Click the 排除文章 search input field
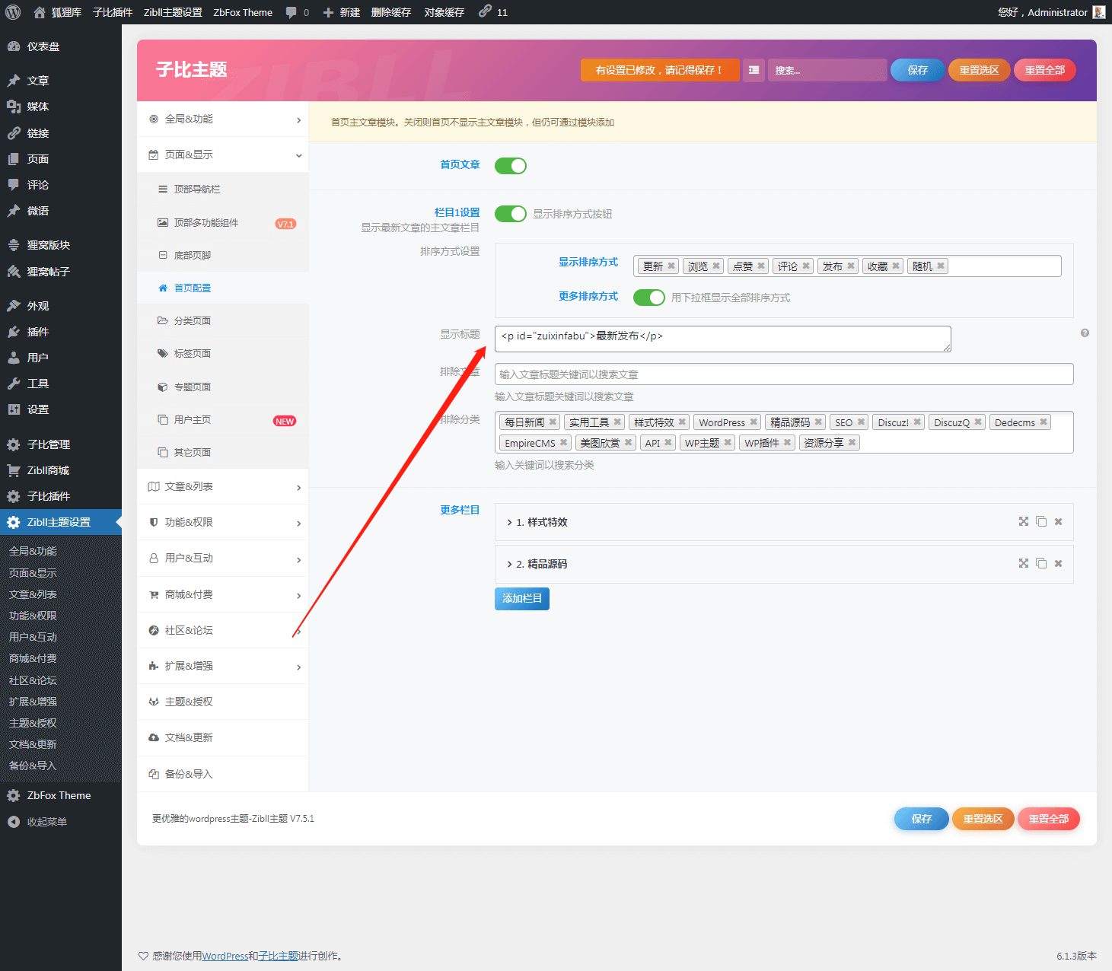Viewport: 1112px width, 971px height. [x=783, y=374]
